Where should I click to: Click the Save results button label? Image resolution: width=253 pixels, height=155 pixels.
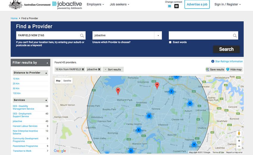tap(217, 70)
